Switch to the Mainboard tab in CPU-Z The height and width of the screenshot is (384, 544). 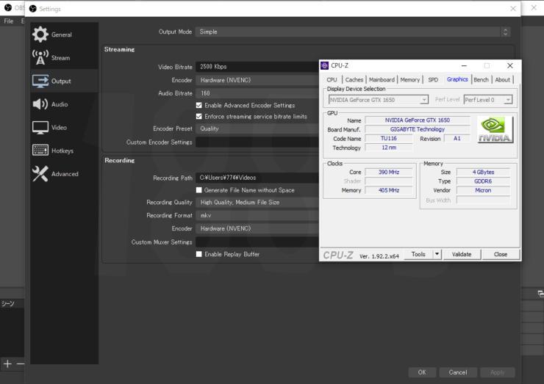tap(382, 80)
